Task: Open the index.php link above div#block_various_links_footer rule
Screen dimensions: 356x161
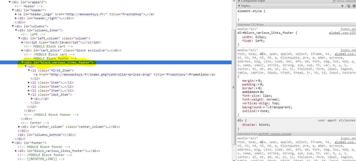Action: (x=348, y=29)
